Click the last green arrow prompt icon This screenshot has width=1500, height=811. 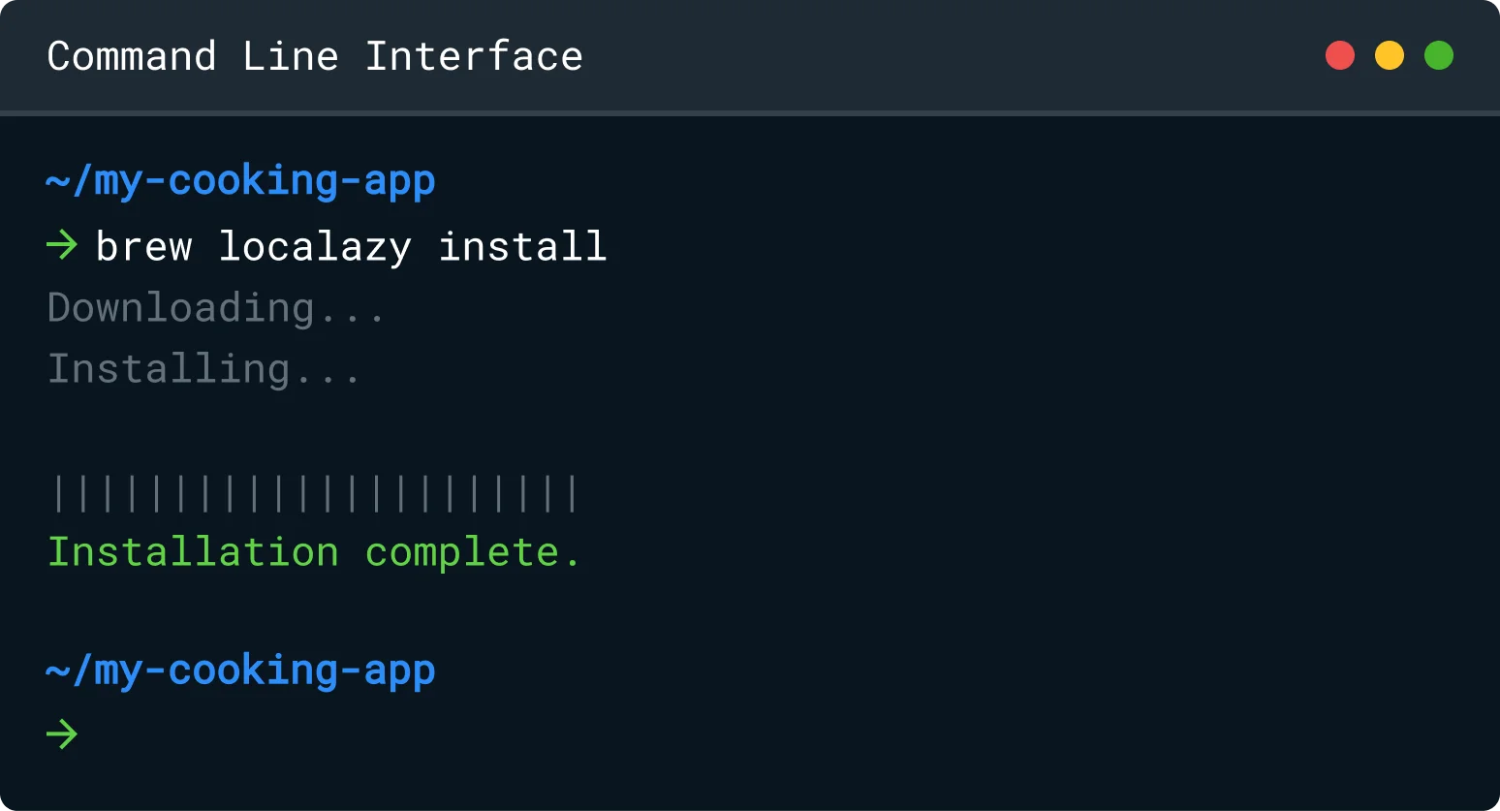[x=62, y=733]
